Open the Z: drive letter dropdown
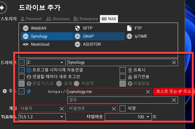Screen dimensions: 195x129 [46, 62]
